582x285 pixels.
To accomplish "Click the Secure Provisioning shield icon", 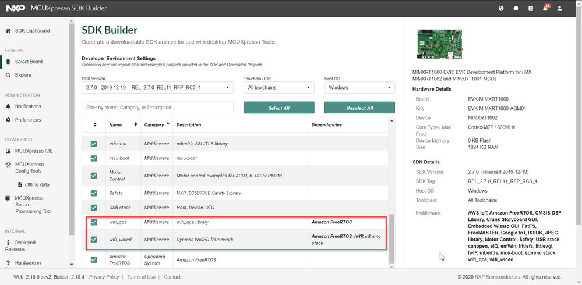I will (8, 198).
